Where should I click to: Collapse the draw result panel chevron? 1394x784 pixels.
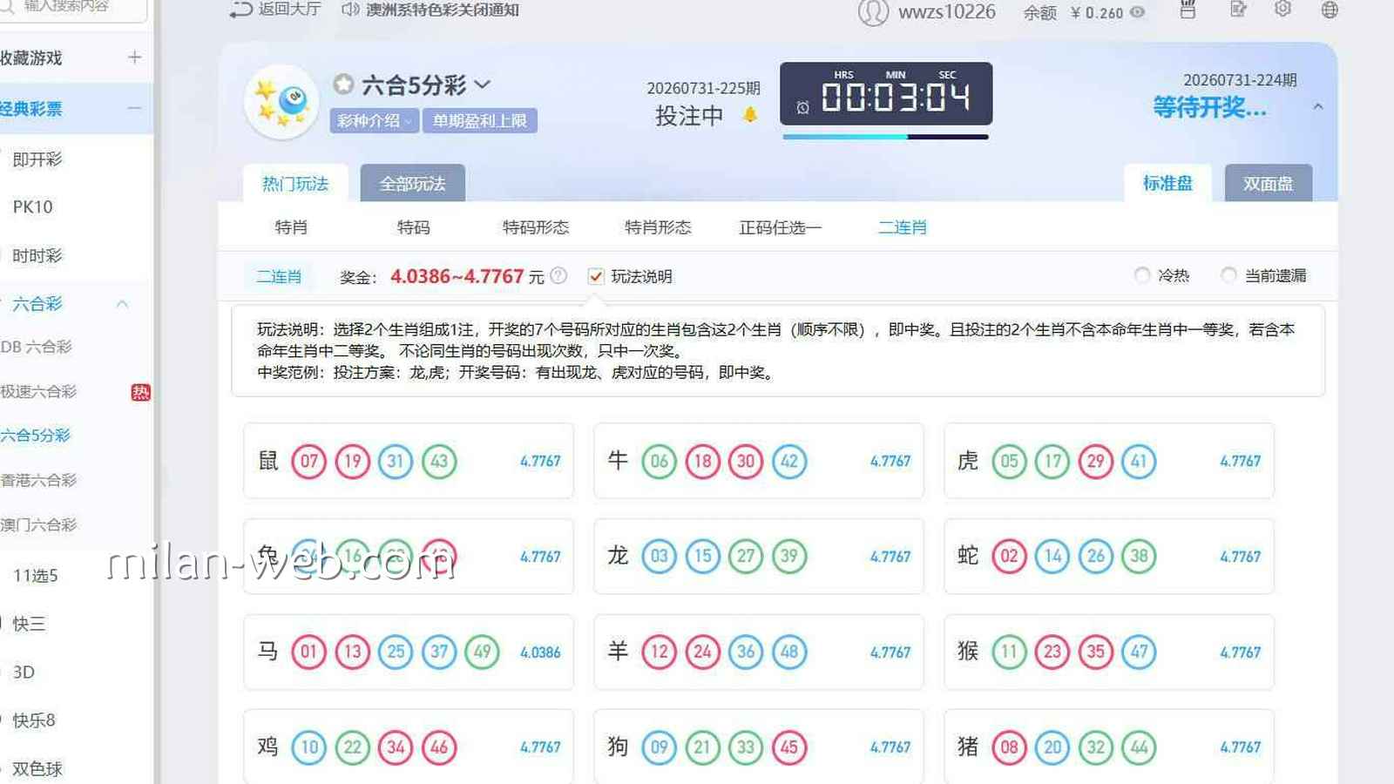click(x=1318, y=106)
